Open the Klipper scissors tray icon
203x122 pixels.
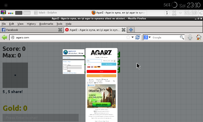coord(174,13)
